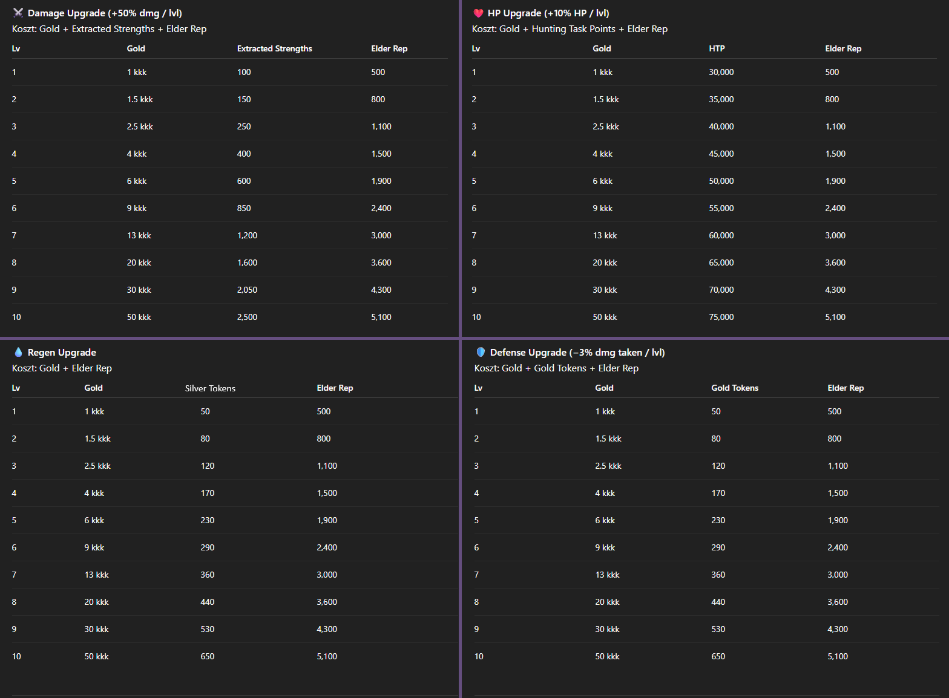Click the Regen Upgrade heading
949x698 pixels.
(x=62, y=353)
